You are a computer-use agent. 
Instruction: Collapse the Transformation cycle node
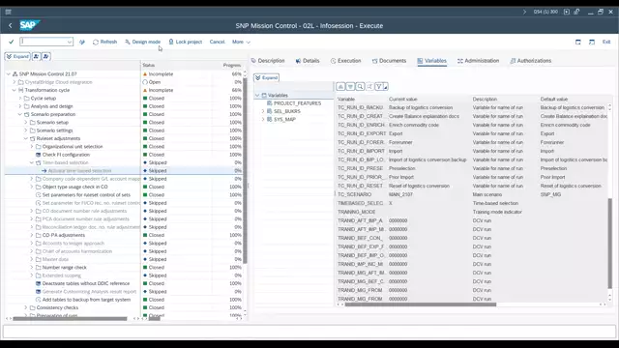tap(15, 90)
